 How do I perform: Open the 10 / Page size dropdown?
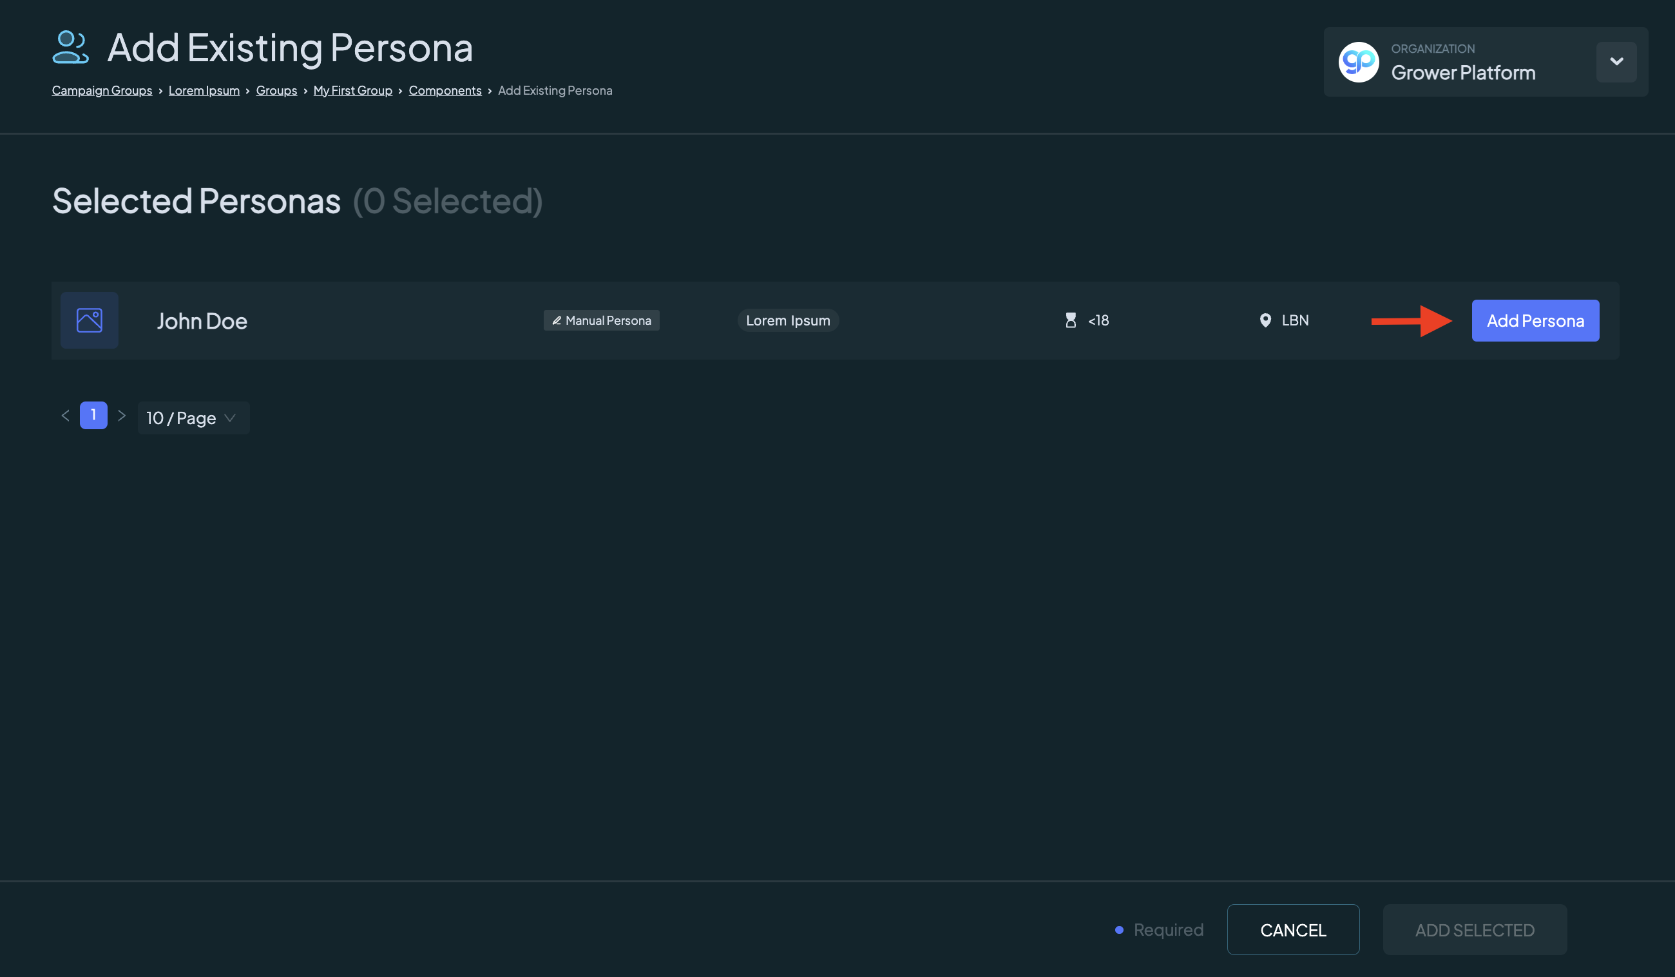[193, 418]
